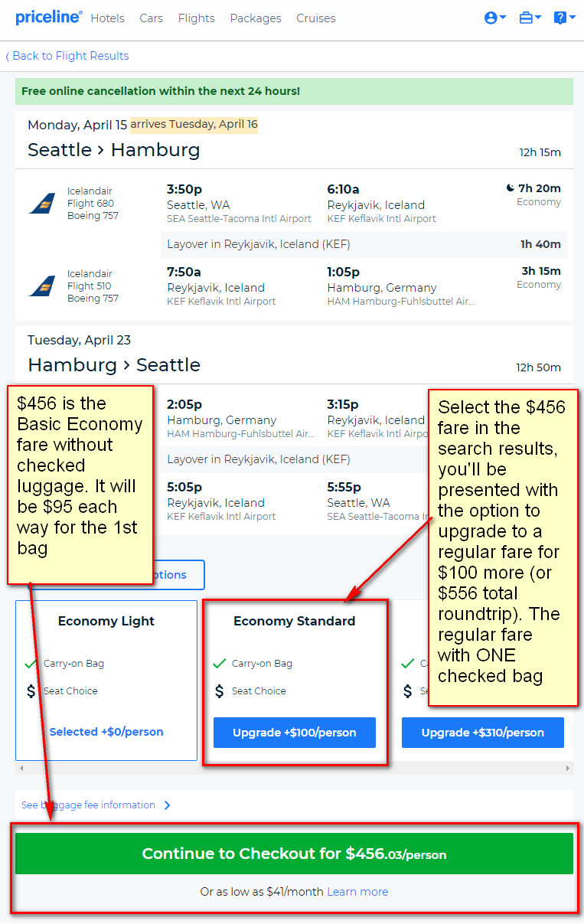Screen dimensions: 584x924
Task: Click the Priceline logo
Action: point(48,17)
